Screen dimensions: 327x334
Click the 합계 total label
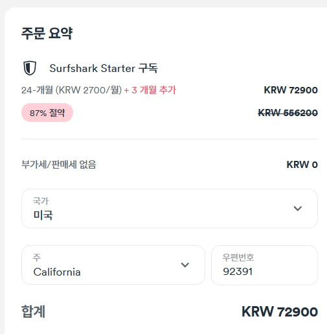[x=33, y=311]
